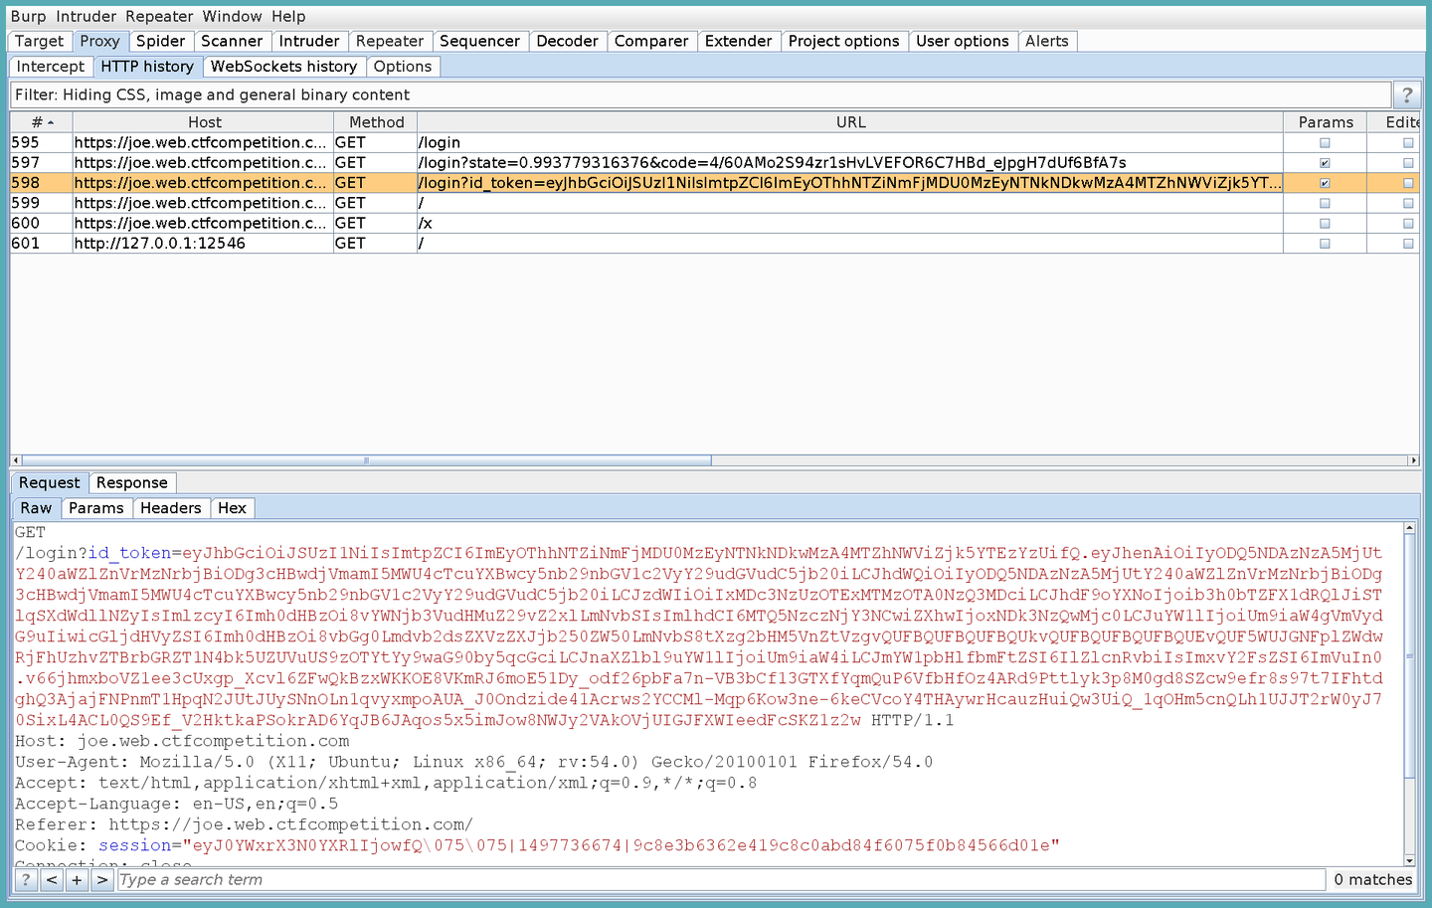Open the Window menu
Viewport: 1432px width, 908px height.
point(232,16)
